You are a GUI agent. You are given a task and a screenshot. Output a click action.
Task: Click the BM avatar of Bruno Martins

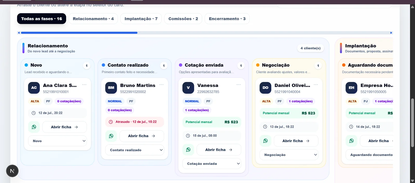(x=111, y=88)
